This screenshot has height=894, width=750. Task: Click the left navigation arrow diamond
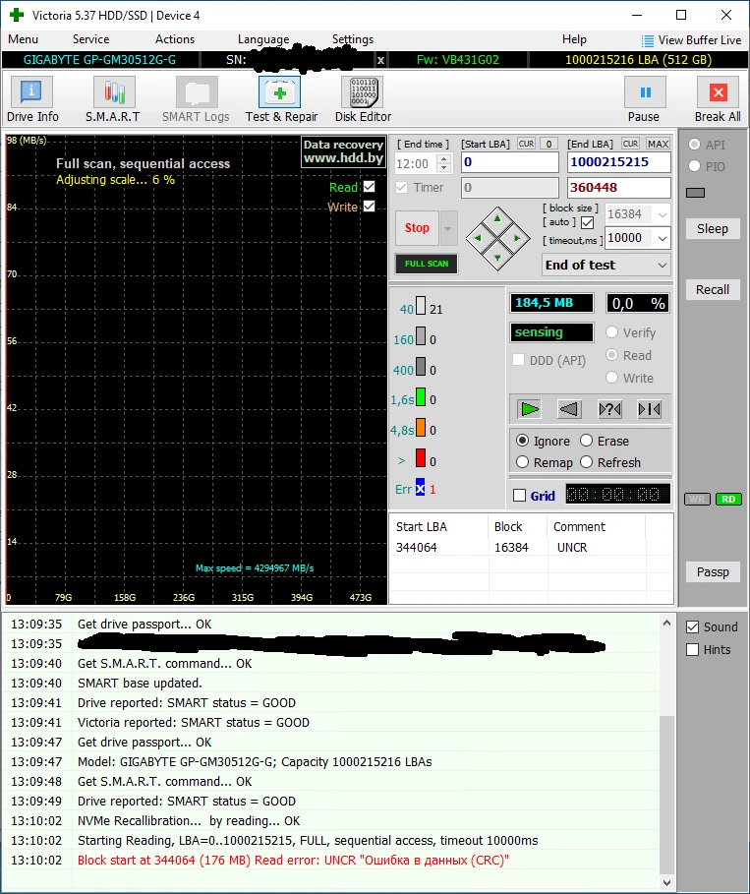pos(478,238)
